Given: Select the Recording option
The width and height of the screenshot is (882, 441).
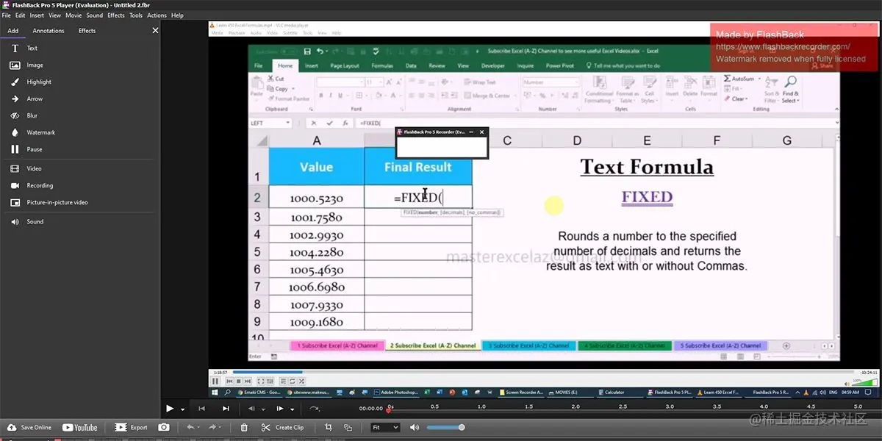Looking at the screenshot, I should (32, 186).
